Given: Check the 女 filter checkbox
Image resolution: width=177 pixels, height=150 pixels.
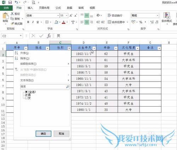Looking at the screenshot, I should click(26, 98).
